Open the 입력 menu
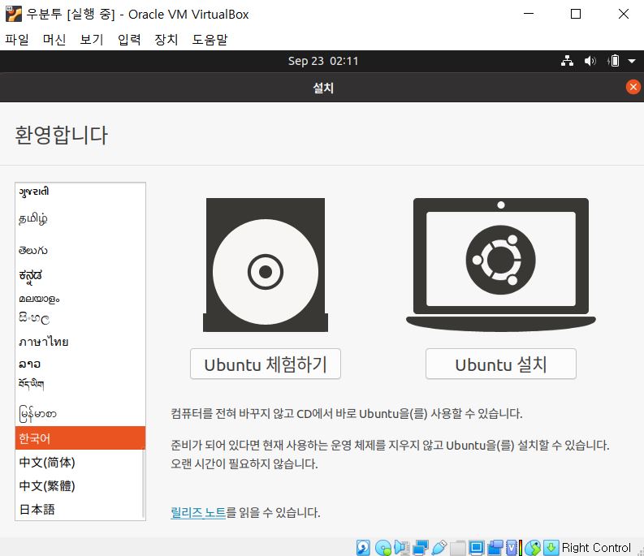 [x=129, y=40]
